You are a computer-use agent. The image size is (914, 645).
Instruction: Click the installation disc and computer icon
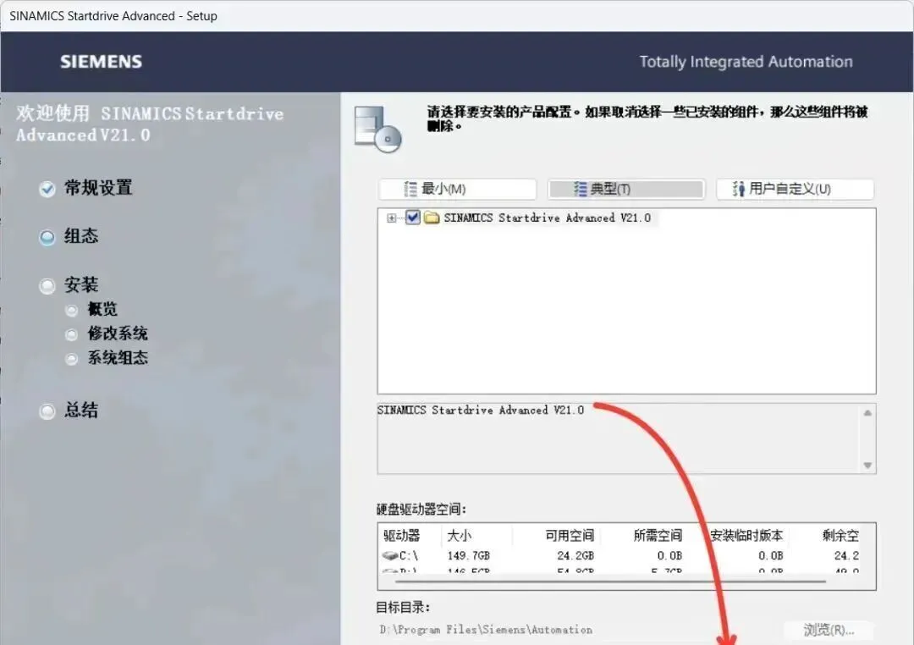coord(377,130)
